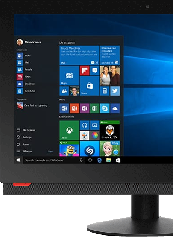This screenshot has width=173, height=245.
Task: Open Excel tile in Work group
Action: point(95,108)
